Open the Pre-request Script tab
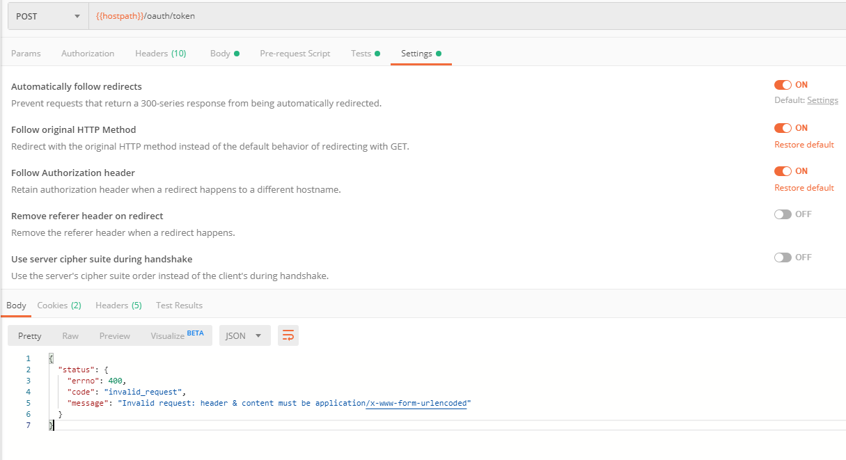 pyautogui.click(x=295, y=53)
